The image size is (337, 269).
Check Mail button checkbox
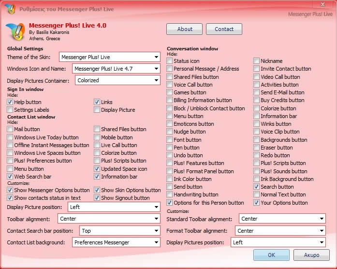10,129
